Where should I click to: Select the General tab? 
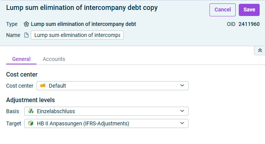coord(21,59)
